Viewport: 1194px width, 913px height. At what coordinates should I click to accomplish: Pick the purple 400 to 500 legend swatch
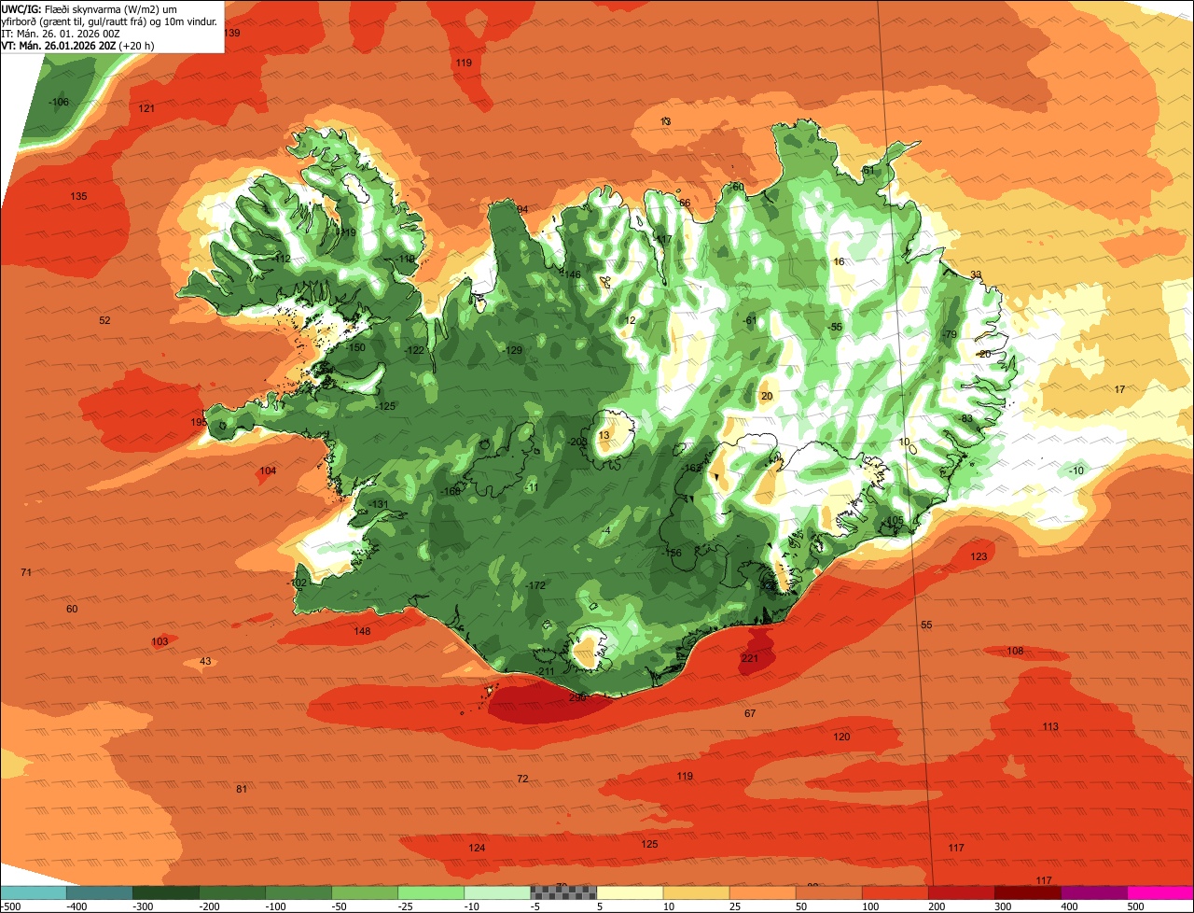pos(1093,892)
